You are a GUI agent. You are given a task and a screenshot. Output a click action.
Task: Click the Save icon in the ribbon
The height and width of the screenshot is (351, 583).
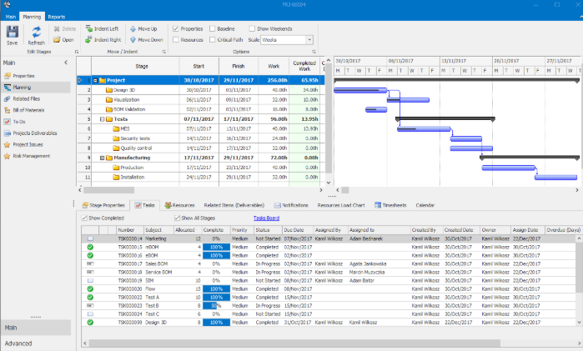point(12,32)
